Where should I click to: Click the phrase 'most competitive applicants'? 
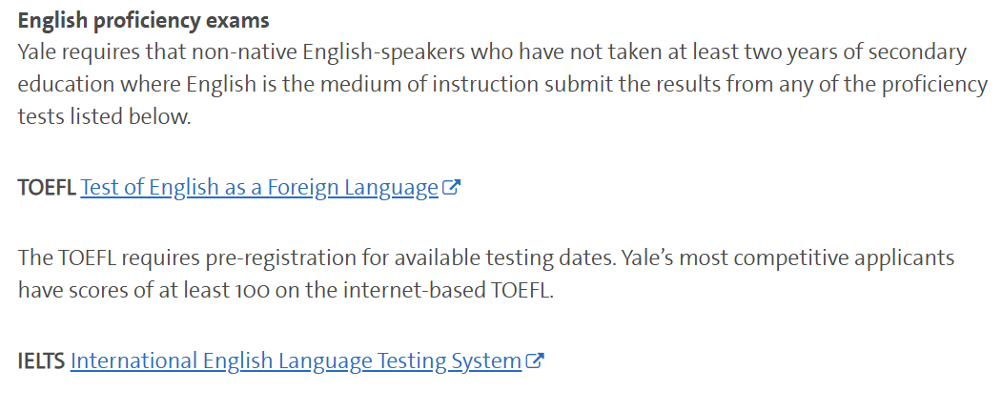pyautogui.click(x=823, y=258)
